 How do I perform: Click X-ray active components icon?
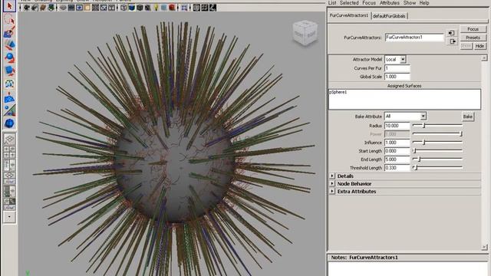[x=205, y=8]
